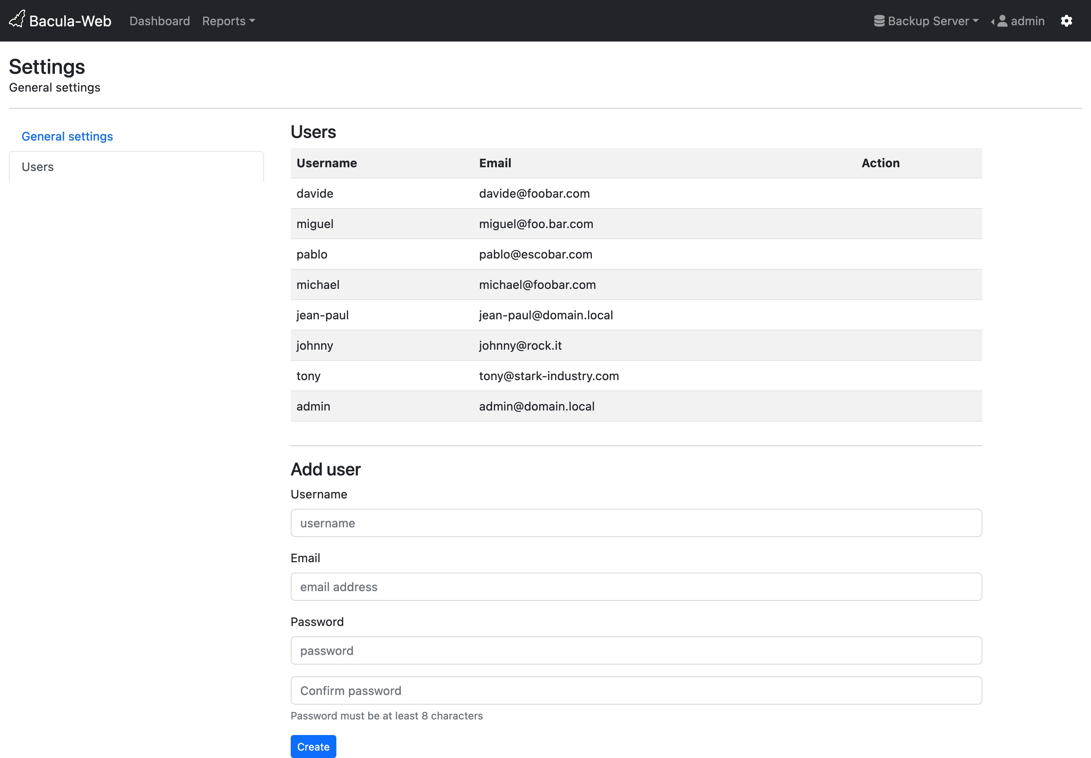Go to the Dashboard page
This screenshot has height=758, width=1091.
[159, 21]
